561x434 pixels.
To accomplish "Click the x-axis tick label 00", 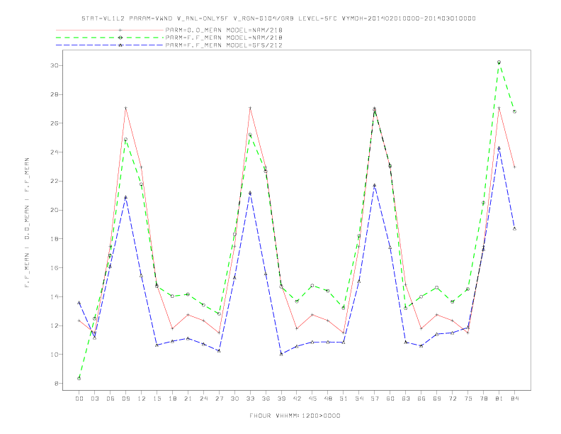I will pyautogui.click(x=79, y=399).
